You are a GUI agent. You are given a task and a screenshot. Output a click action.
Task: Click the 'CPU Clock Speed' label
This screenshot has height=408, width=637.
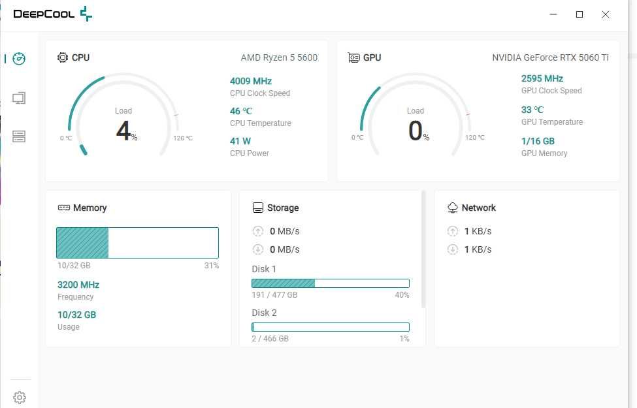point(260,93)
